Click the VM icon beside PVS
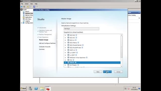 coord(68,60)
